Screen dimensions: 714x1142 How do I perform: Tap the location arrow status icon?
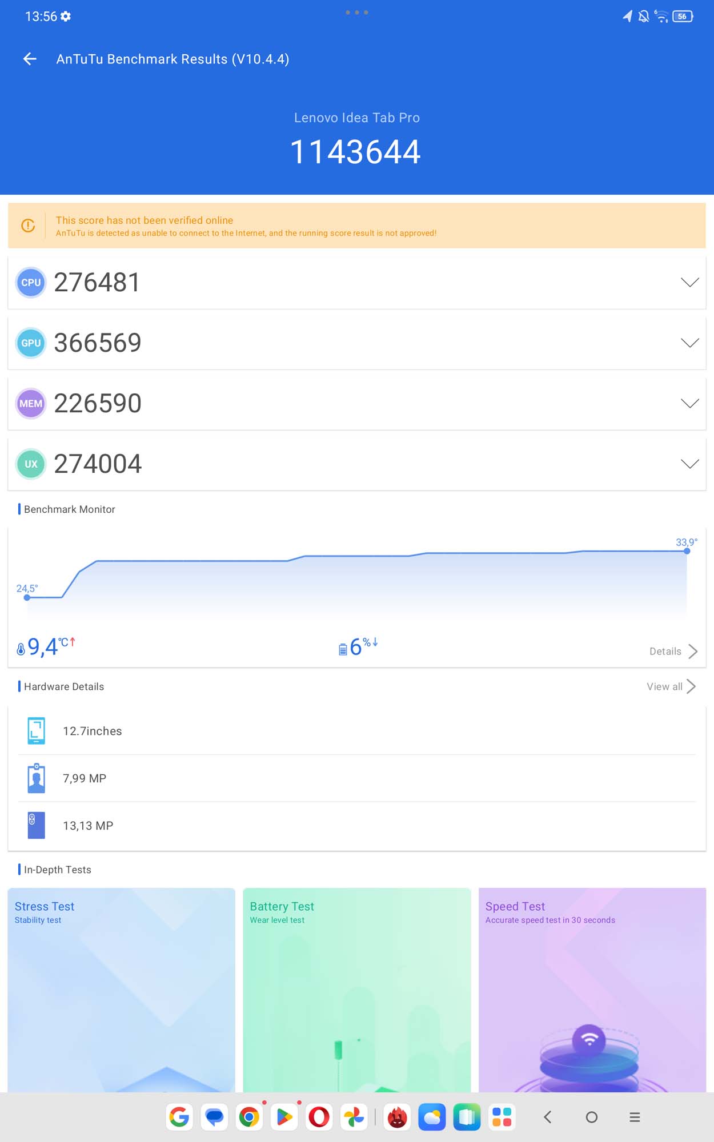click(627, 16)
